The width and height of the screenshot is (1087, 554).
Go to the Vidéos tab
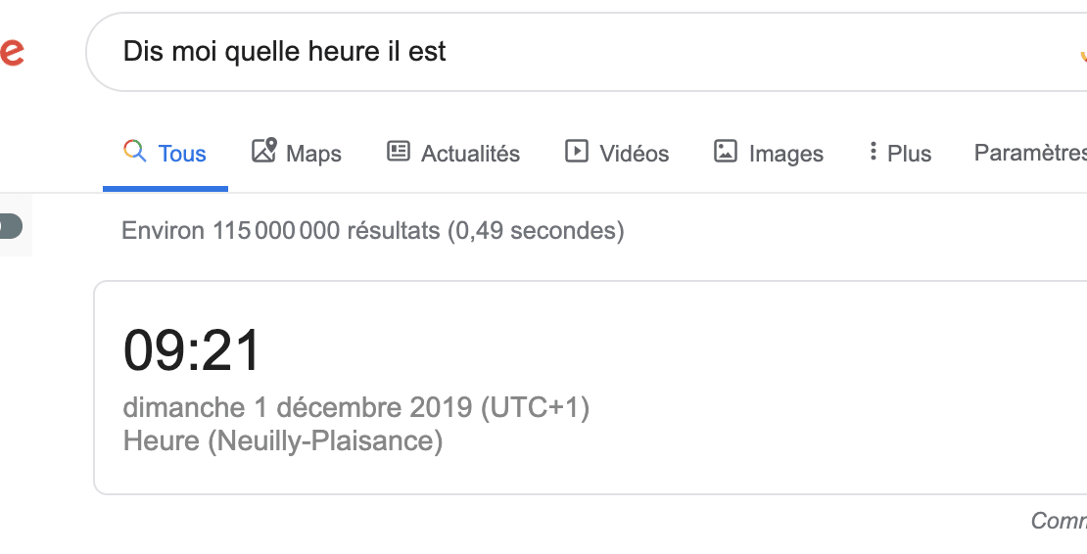pos(634,154)
